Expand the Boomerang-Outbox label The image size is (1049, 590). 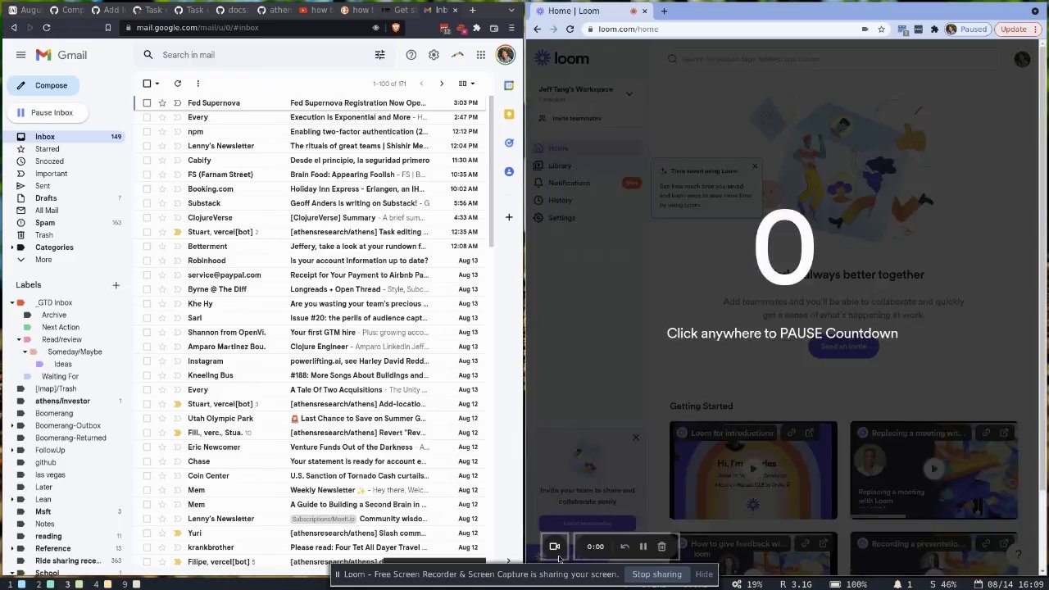point(11,426)
